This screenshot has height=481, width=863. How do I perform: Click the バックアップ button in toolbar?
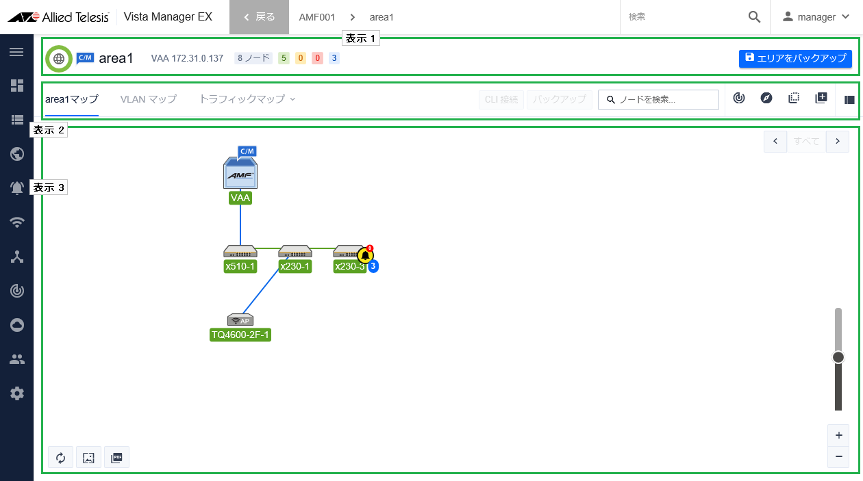560,99
